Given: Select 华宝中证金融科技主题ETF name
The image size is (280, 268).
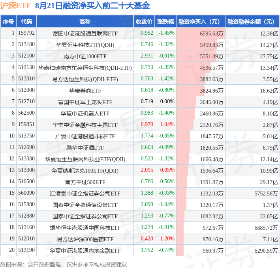Looking at the screenshot, I should 85,125.
